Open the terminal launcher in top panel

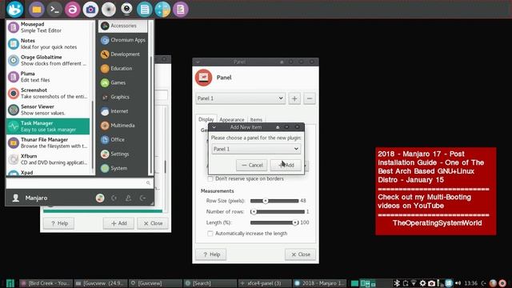pyautogui.click(x=54, y=10)
